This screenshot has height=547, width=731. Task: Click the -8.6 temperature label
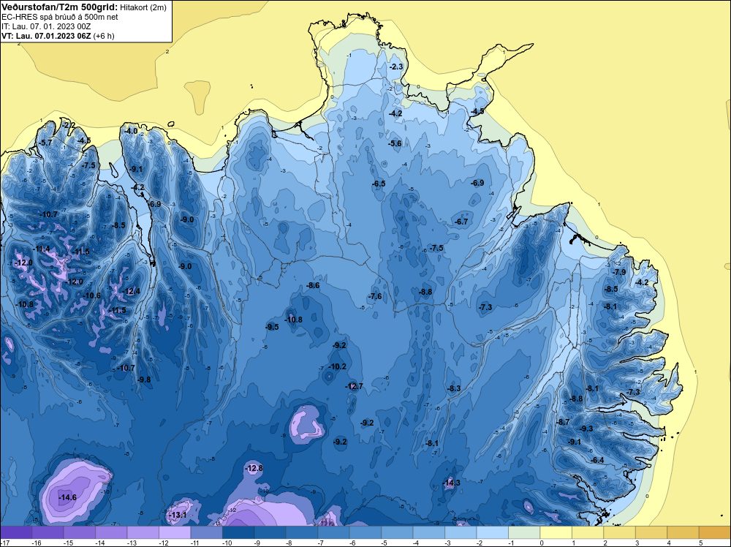click(x=313, y=285)
